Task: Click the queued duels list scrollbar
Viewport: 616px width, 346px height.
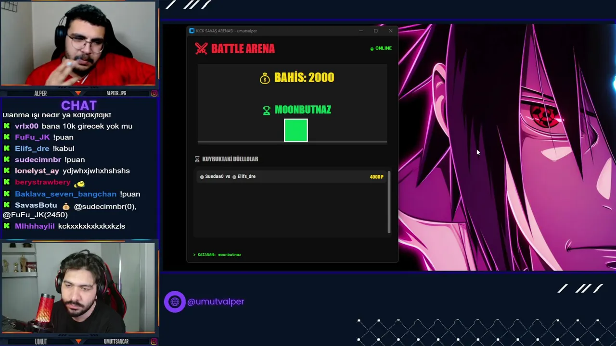Action: 389,202
